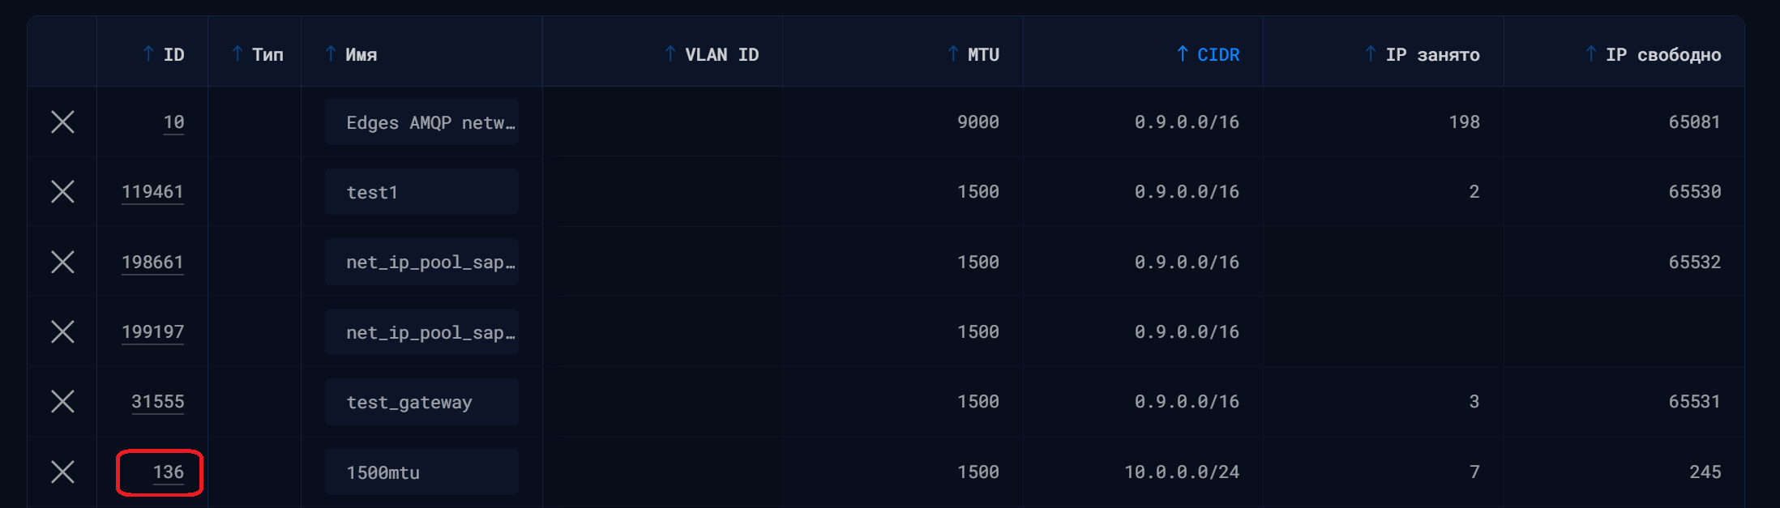The image size is (1780, 508).
Task: Remove the test1 network row
Action: click(62, 192)
